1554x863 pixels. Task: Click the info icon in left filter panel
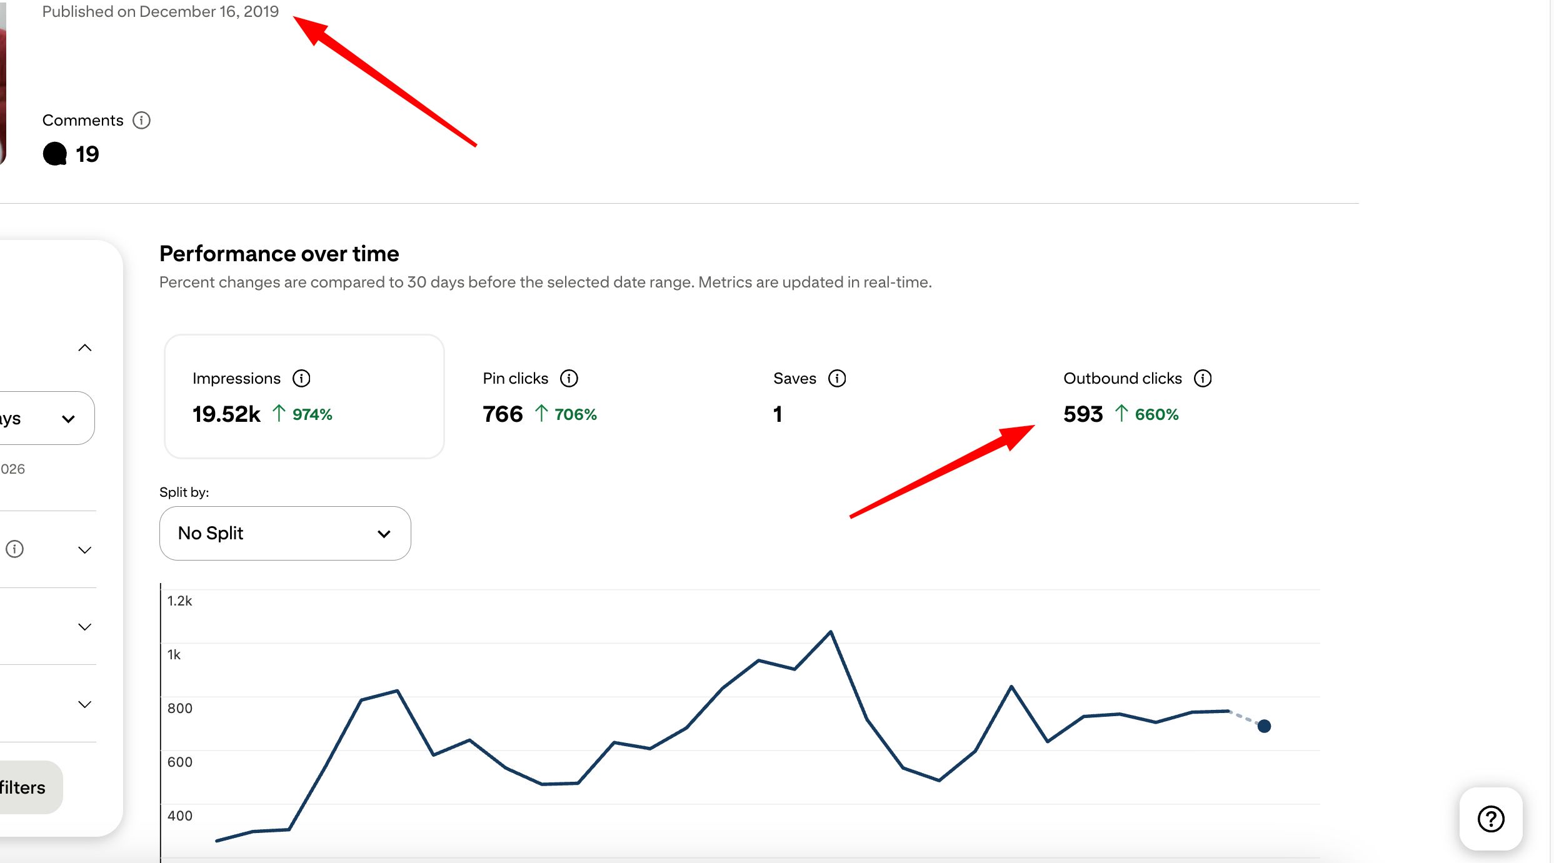click(x=14, y=549)
